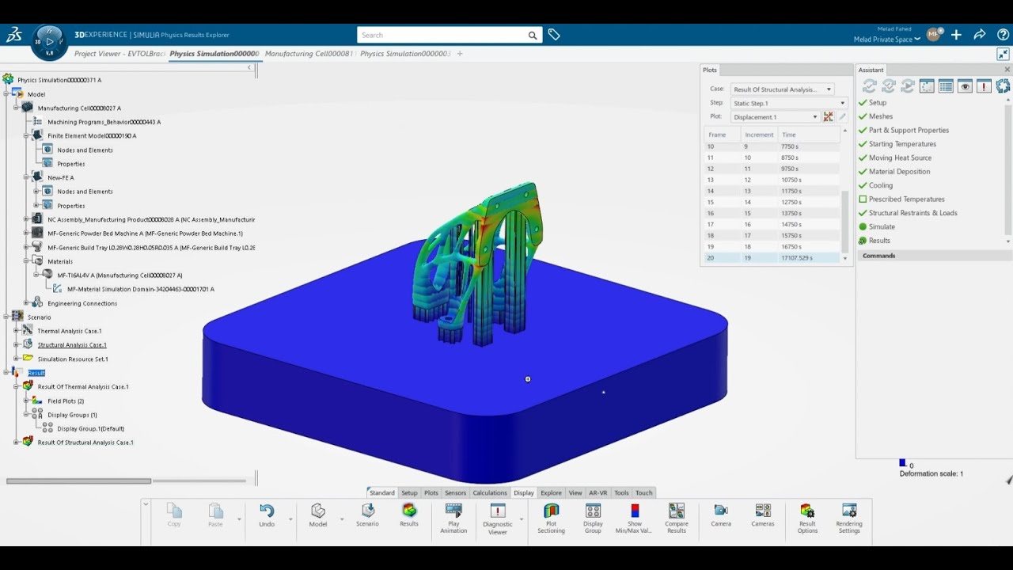Open the Cameras tool
This screenshot has height=570, width=1013.
[x=763, y=515]
